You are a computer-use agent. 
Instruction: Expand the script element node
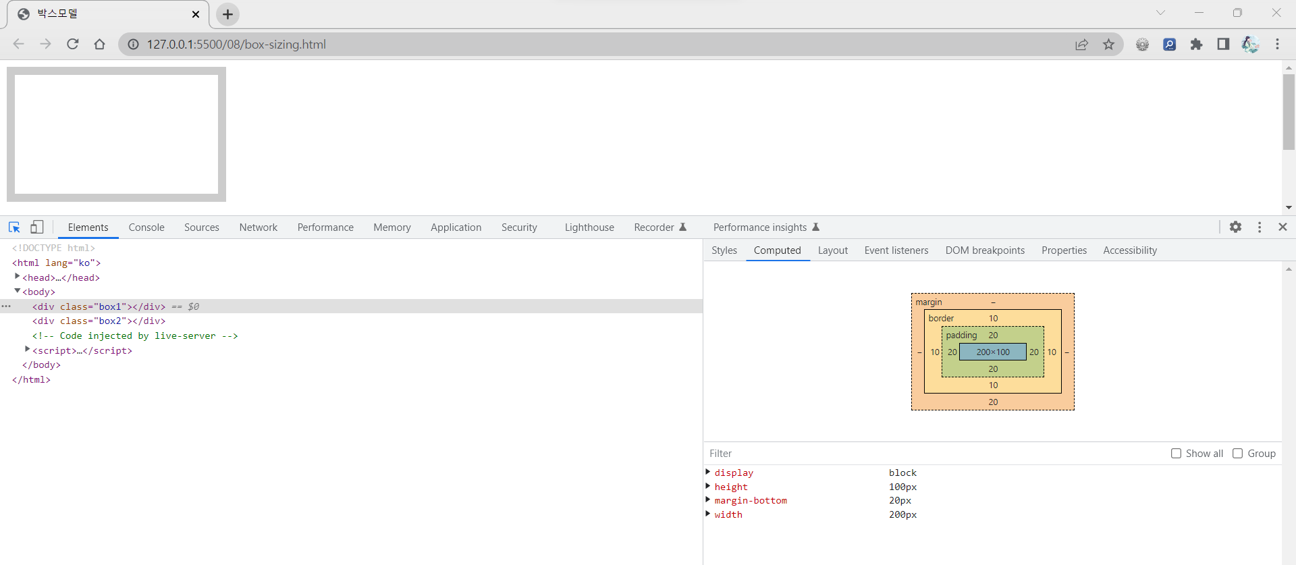[28, 350]
